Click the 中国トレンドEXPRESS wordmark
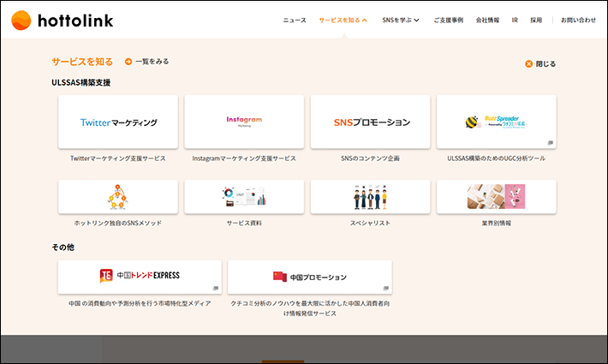The height and width of the screenshot is (364, 608). [x=148, y=275]
